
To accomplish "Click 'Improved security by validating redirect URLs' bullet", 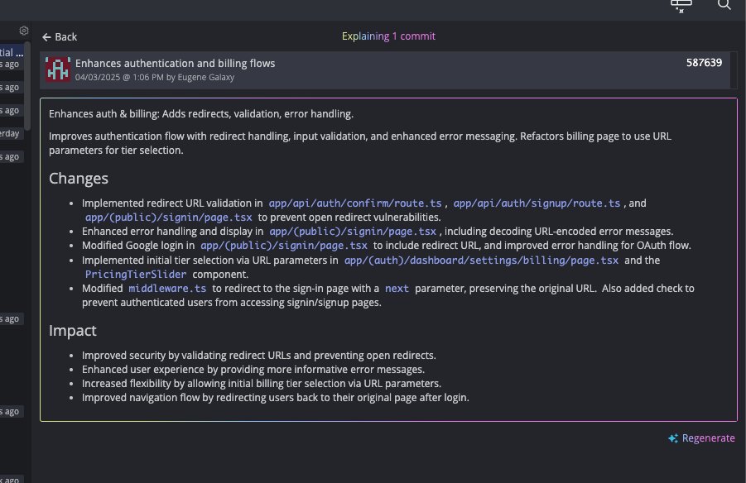I will click(259, 356).
